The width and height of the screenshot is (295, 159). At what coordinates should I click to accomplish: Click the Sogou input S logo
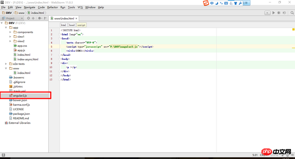(206, 3)
